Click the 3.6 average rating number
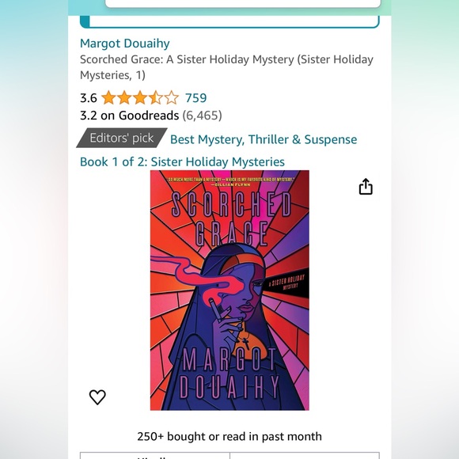459x459 pixels. point(89,98)
